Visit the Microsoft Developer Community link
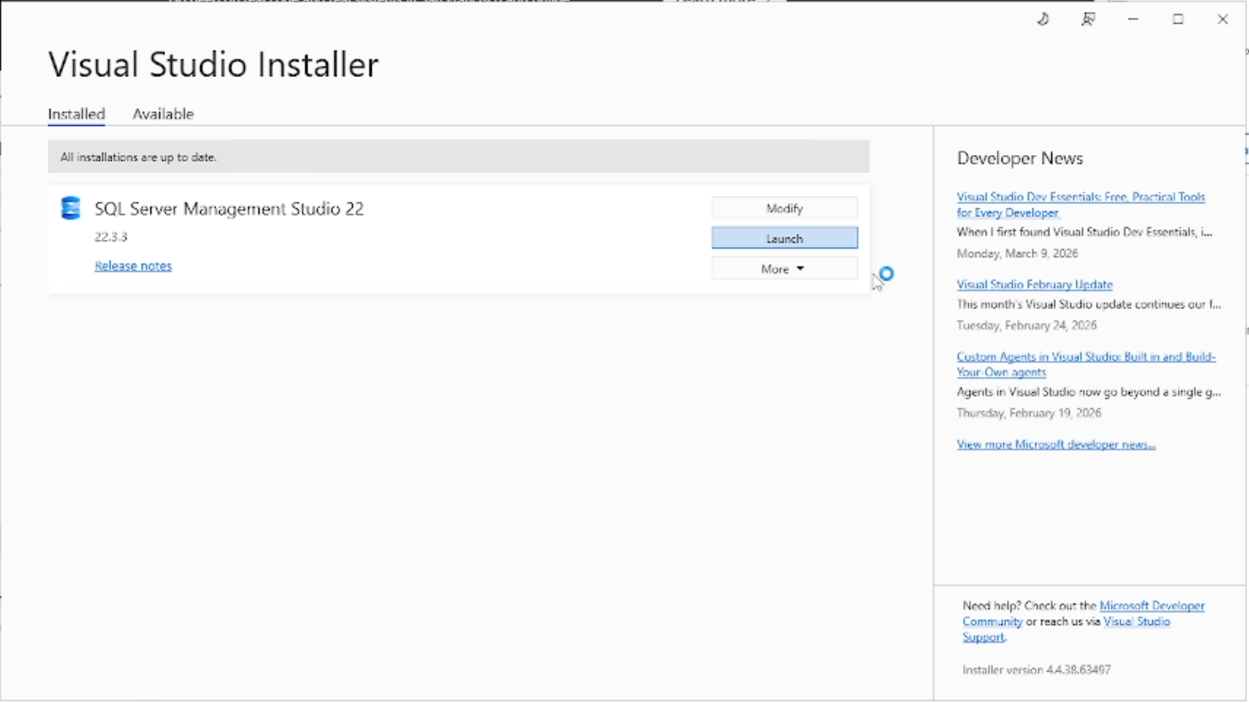Viewport: 1249px width, 703px height. 1151,605
